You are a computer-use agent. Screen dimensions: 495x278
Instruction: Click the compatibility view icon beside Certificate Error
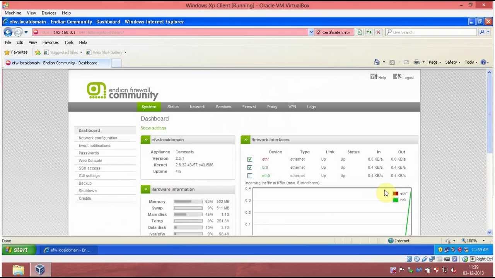coord(360,32)
